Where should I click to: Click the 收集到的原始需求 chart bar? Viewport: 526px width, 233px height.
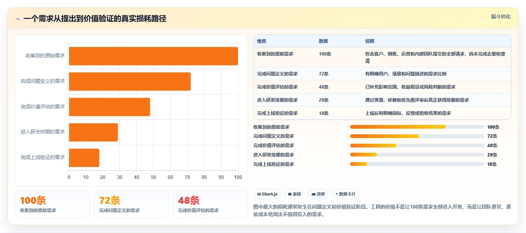click(153, 56)
